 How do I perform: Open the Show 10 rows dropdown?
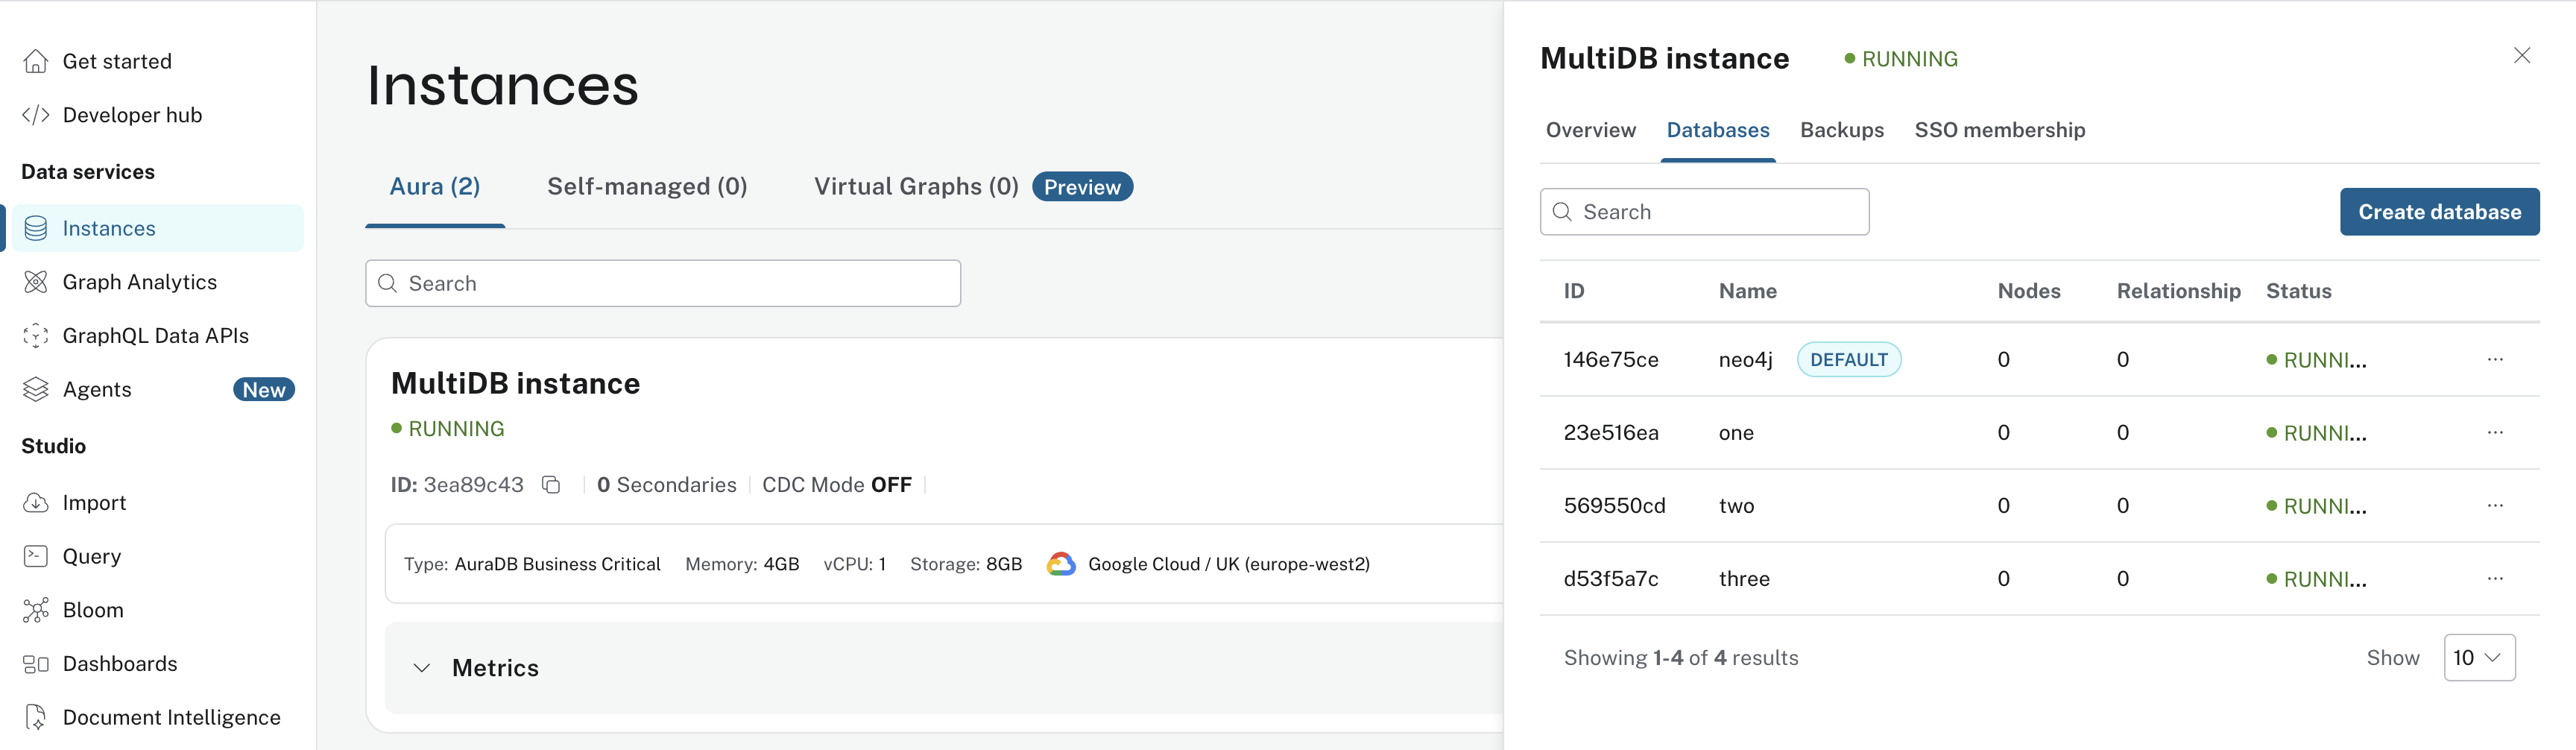click(x=2479, y=658)
